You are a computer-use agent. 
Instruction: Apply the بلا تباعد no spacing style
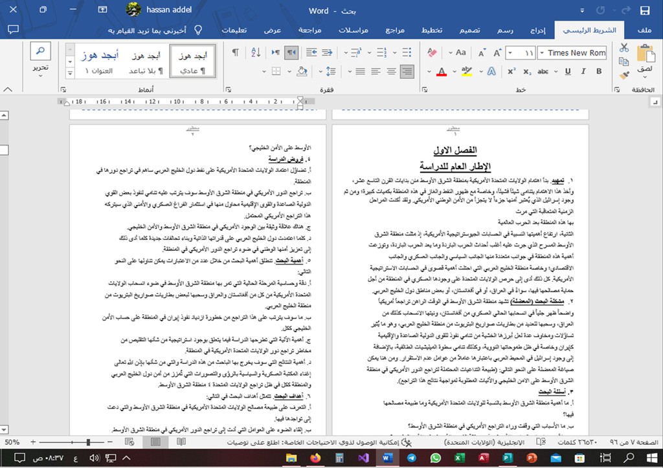(146, 61)
